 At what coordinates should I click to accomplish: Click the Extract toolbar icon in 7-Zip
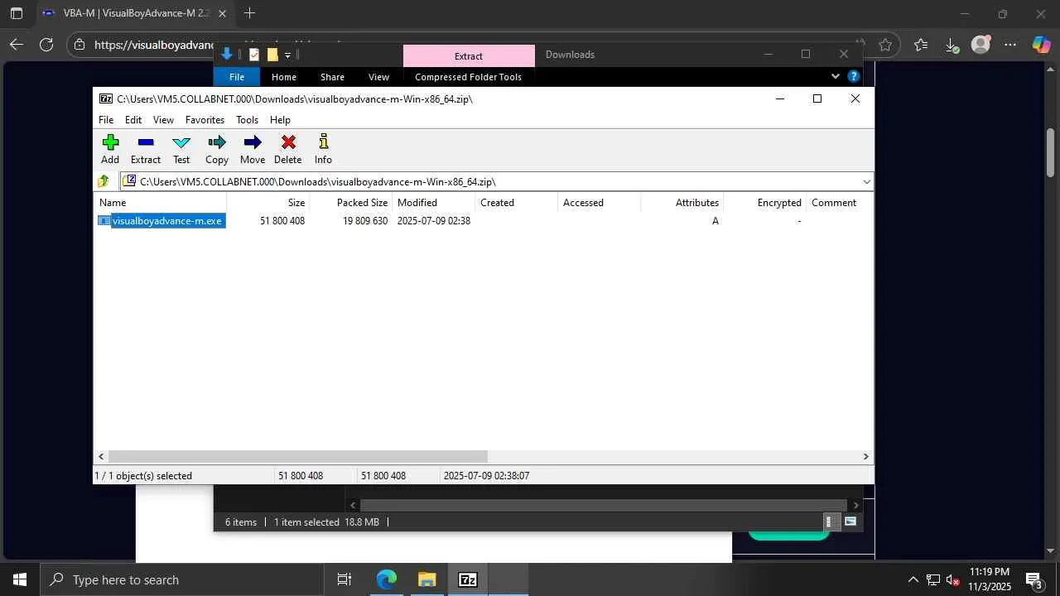146,149
